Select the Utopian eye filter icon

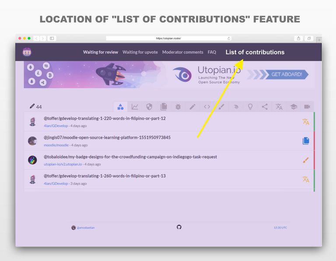point(236,107)
